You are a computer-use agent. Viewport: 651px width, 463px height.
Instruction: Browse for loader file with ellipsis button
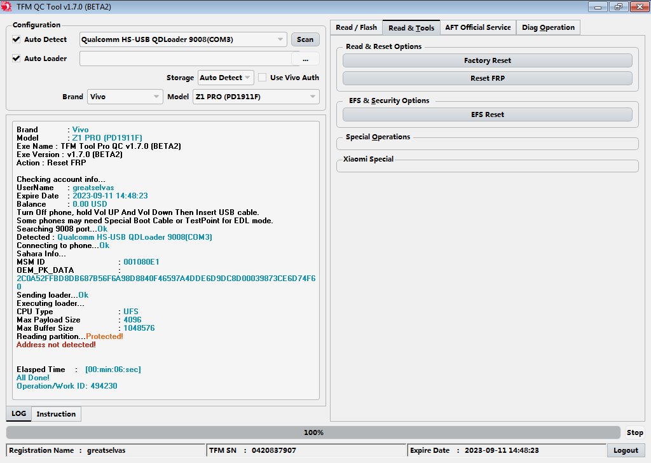[x=306, y=59]
